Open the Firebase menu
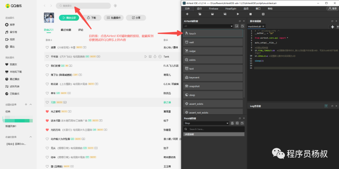This screenshot has height=169, width=339. (x=213, y=9)
